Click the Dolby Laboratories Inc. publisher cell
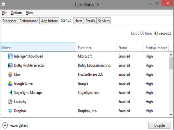174x130 pixels. pos(94,66)
